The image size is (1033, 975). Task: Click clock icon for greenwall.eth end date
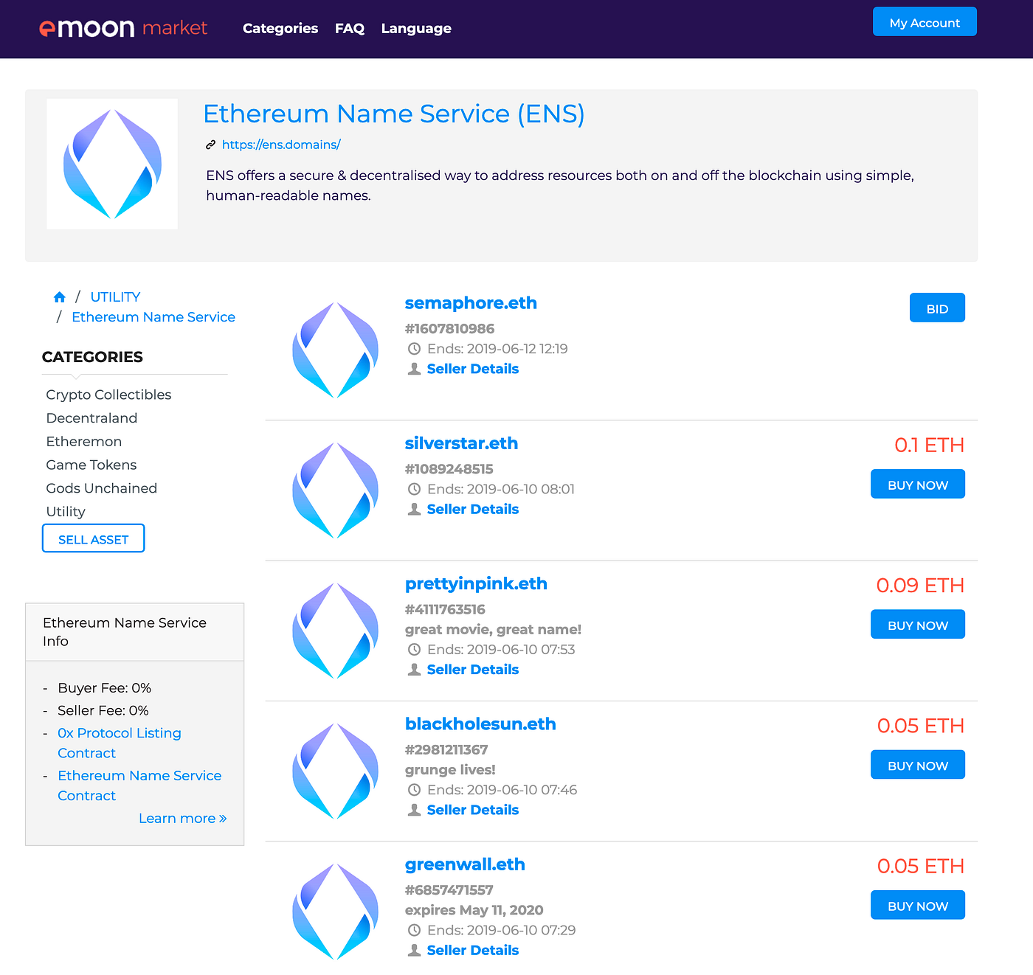point(415,930)
